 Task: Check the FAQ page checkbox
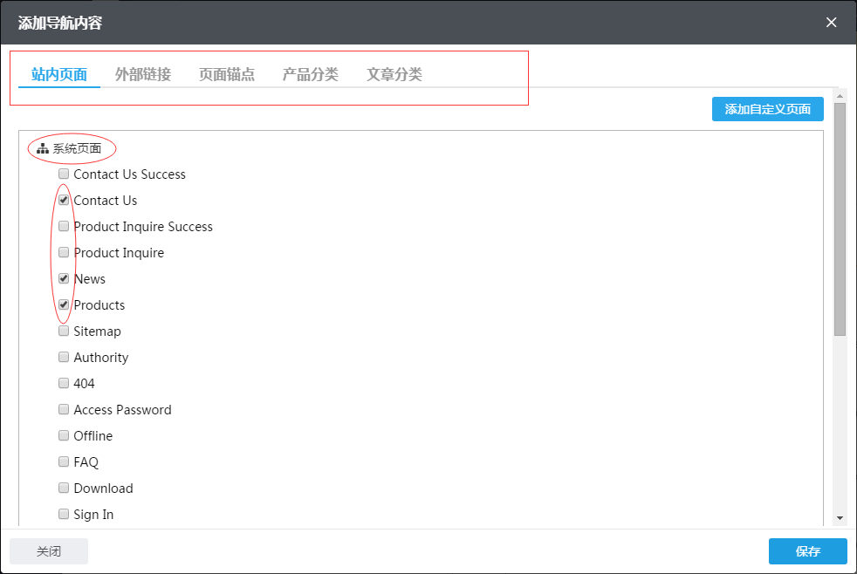64,461
